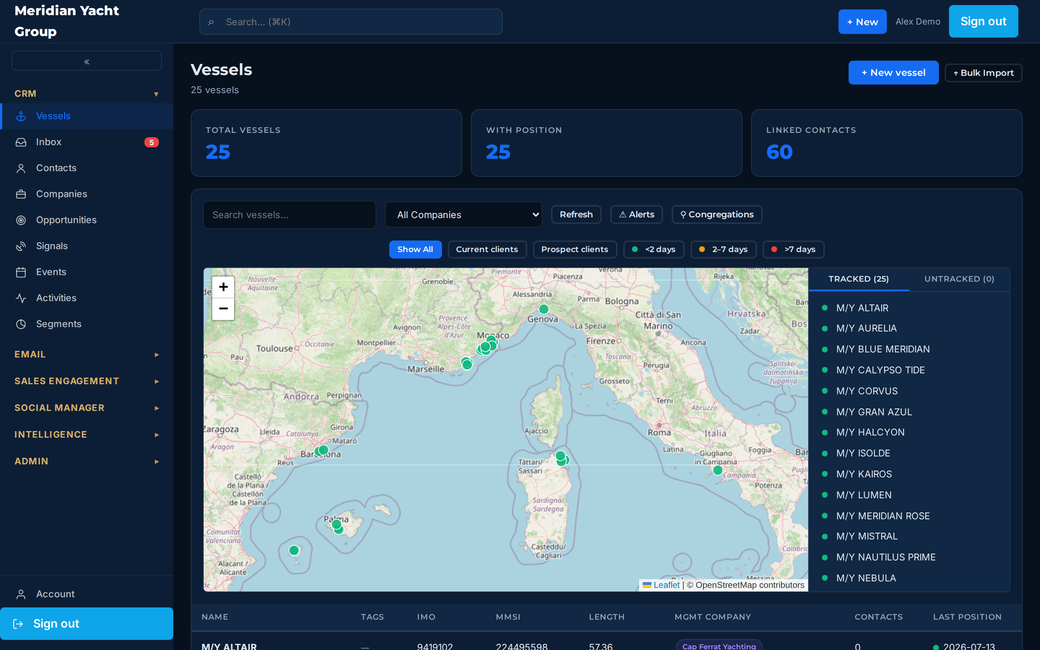
Task: Expand the ADMIN section
Action: tap(86, 461)
